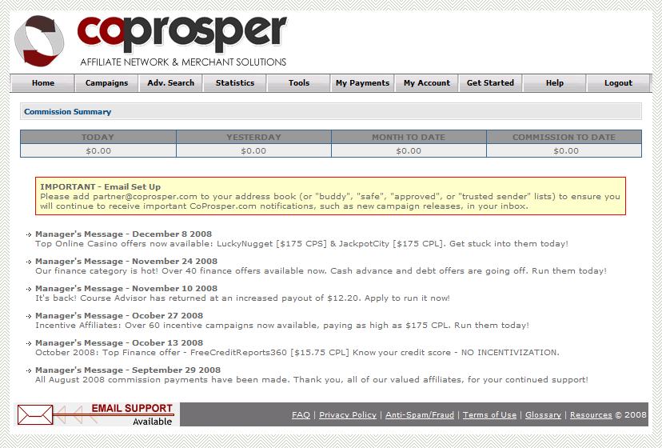Screen dimensions: 662x448
Task: Select the Statistics menu item
Action: pos(235,83)
